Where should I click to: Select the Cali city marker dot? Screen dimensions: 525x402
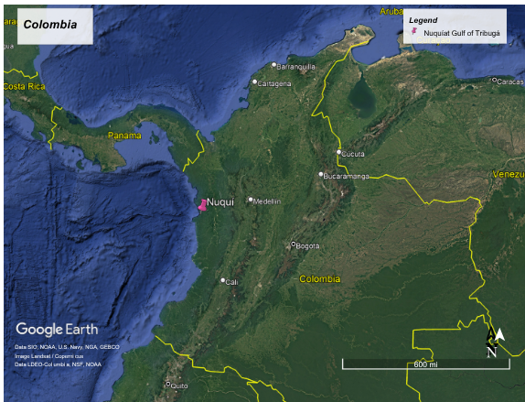[x=222, y=280]
